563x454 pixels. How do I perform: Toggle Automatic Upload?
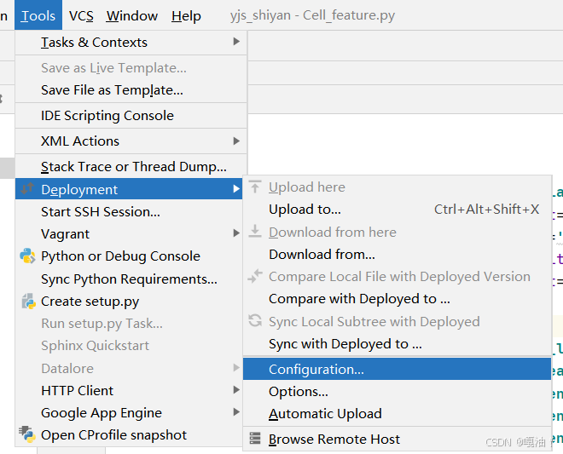point(398,413)
